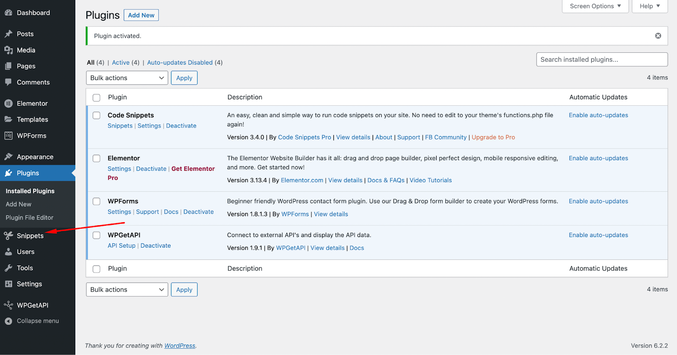This screenshot has width=677, height=355.
Task: Click the Comments speech bubble icon
Action: point(8,82)
